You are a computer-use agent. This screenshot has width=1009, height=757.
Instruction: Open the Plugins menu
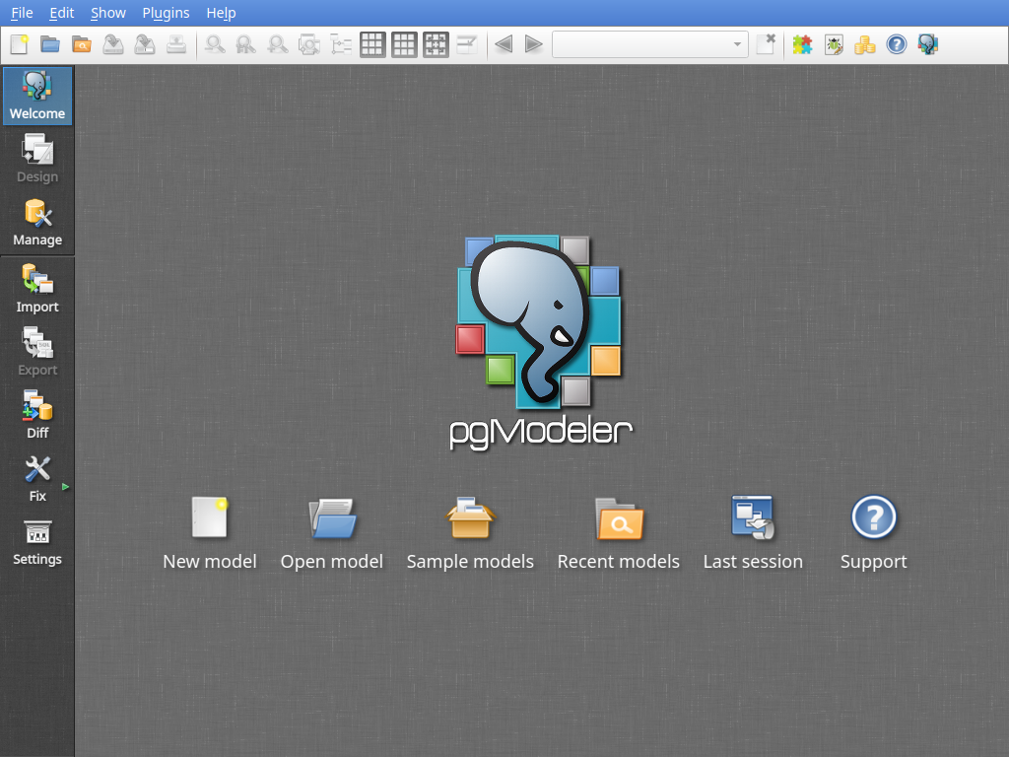tap(166, 13)
